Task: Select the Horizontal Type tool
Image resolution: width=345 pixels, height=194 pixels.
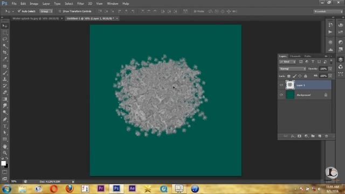Action: coord(5,126)
